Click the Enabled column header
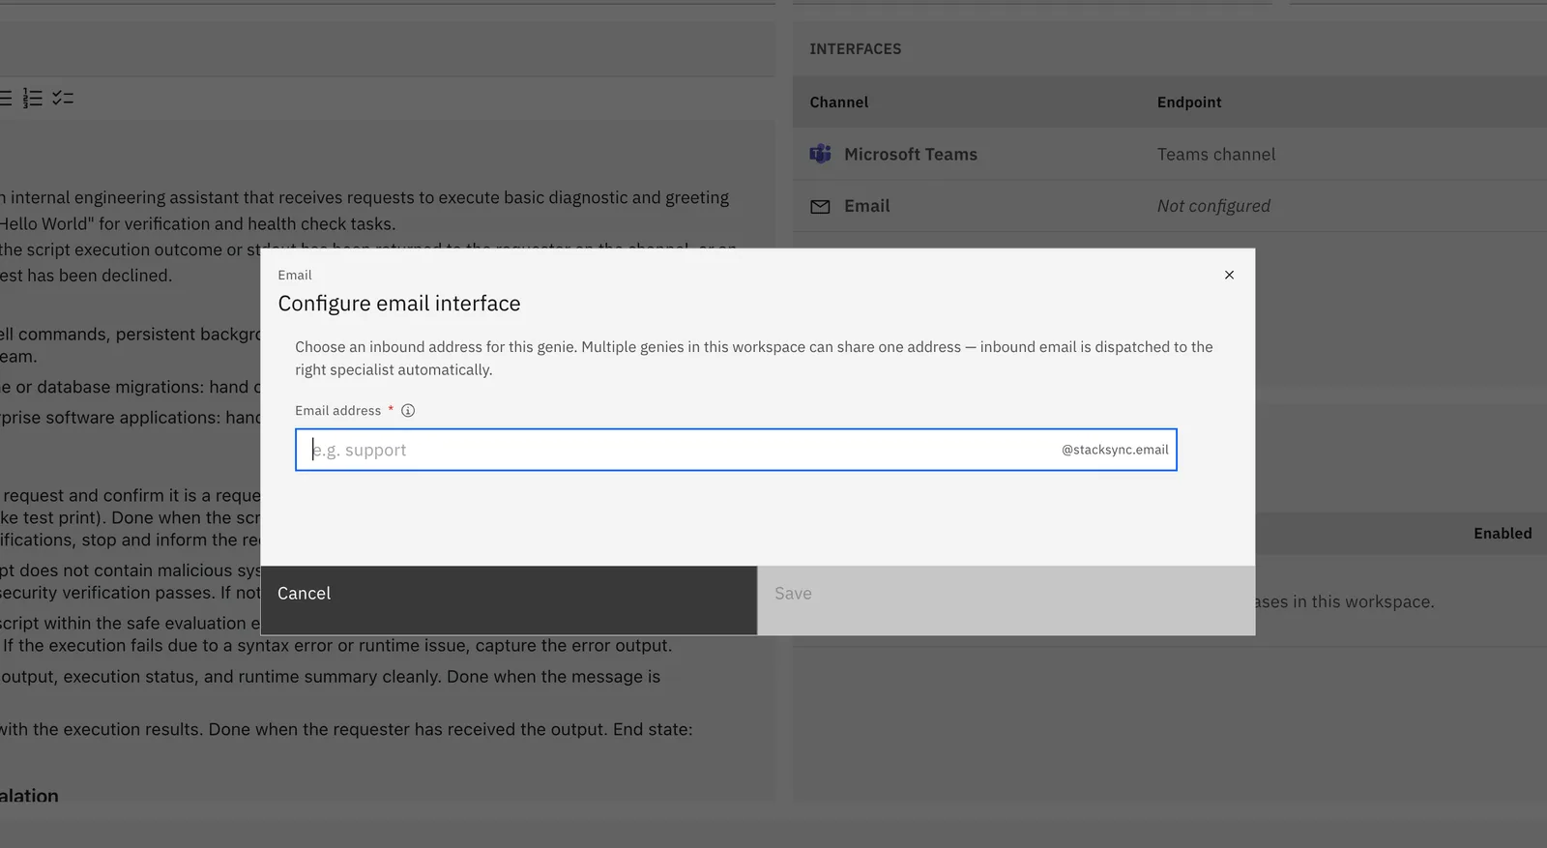 (1503, 534)
